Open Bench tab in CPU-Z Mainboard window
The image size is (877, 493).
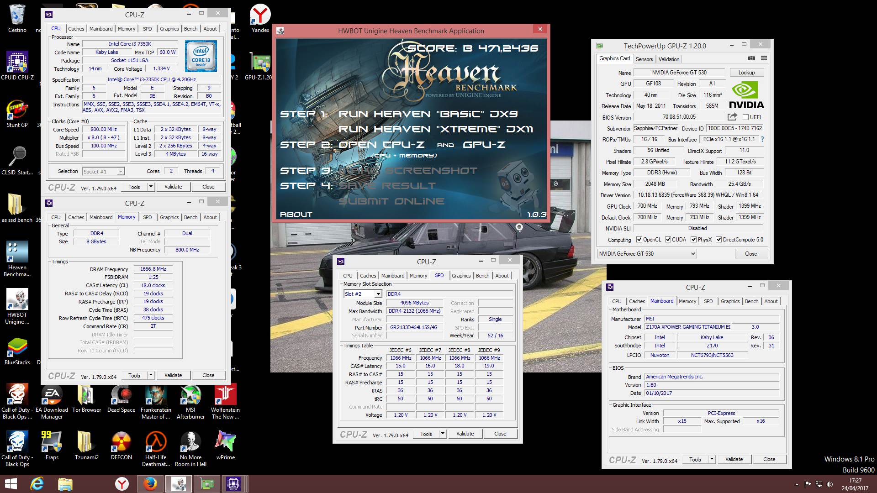[751, 301]
